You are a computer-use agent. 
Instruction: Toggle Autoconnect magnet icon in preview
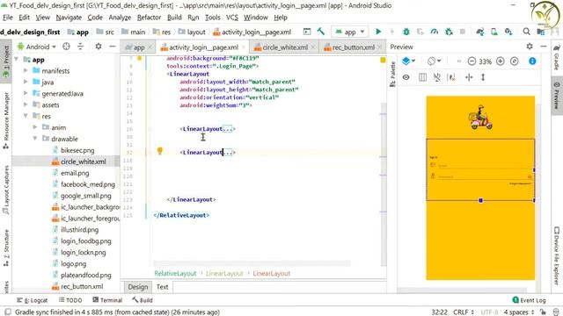pyautogui.click(x=436, y=77)
